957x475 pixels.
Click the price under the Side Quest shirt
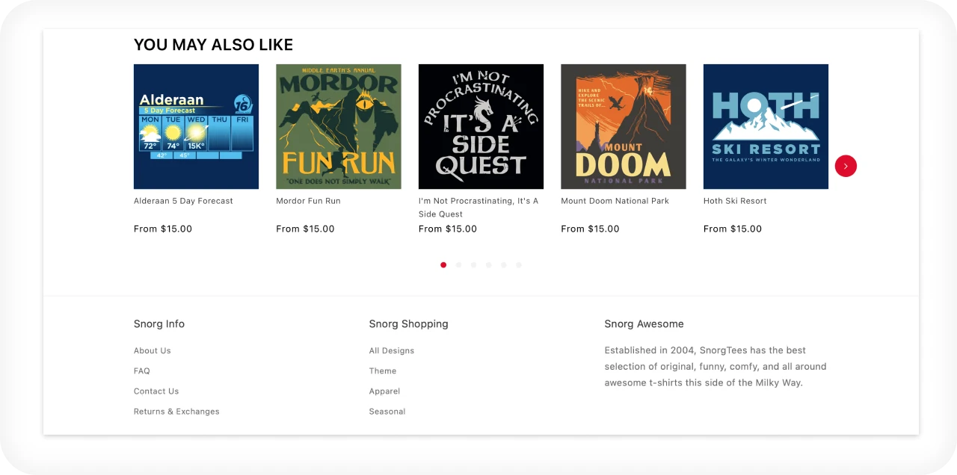[x=448, y=229]
